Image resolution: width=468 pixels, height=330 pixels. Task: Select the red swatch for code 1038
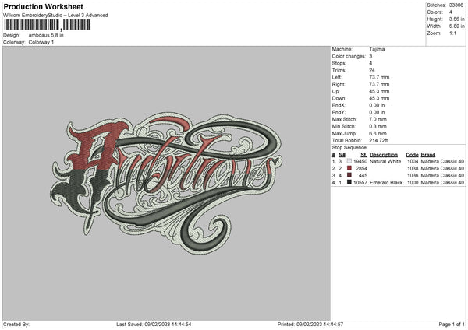click(x=349, y=168)
